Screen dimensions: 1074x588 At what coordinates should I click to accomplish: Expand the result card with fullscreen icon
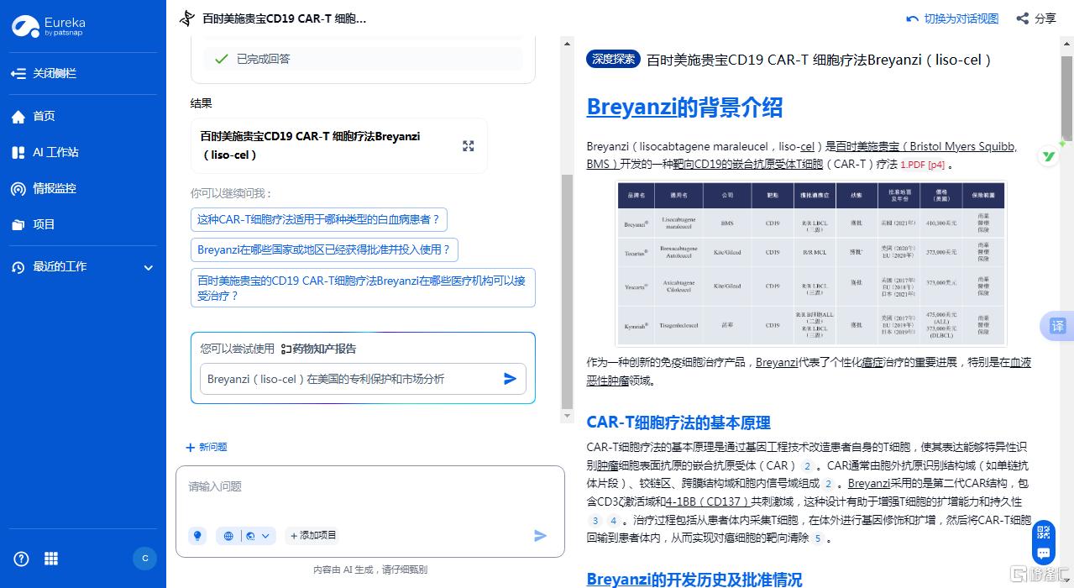click(x=469, y=146)
